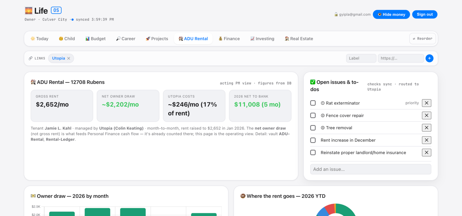The height and width of the screenshot is (216, 462).
Task: Click the blue segment of rent donut chart
Action: (322, 213)
